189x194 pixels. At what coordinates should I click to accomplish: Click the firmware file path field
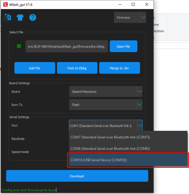(x=67, y=46)
